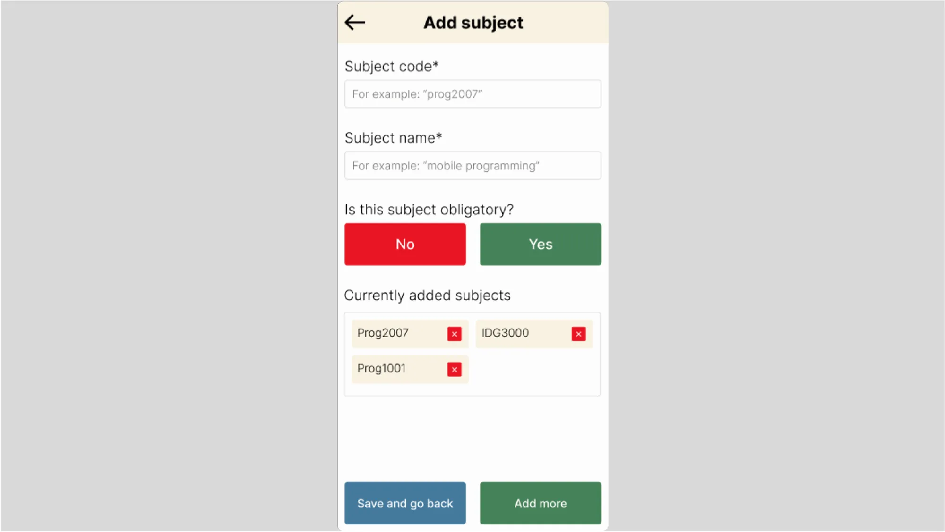Click the Subject code field label
945x532 pixels.
point(391,67)
